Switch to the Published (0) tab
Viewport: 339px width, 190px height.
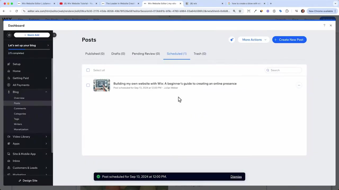click(x=95, y=54)
